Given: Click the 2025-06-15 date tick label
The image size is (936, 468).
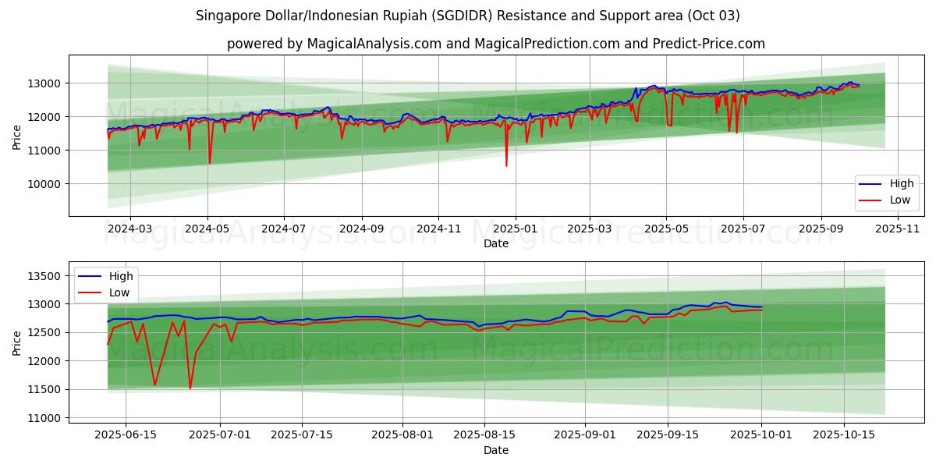Looking at the screenshot, I should tap(126, 435).
